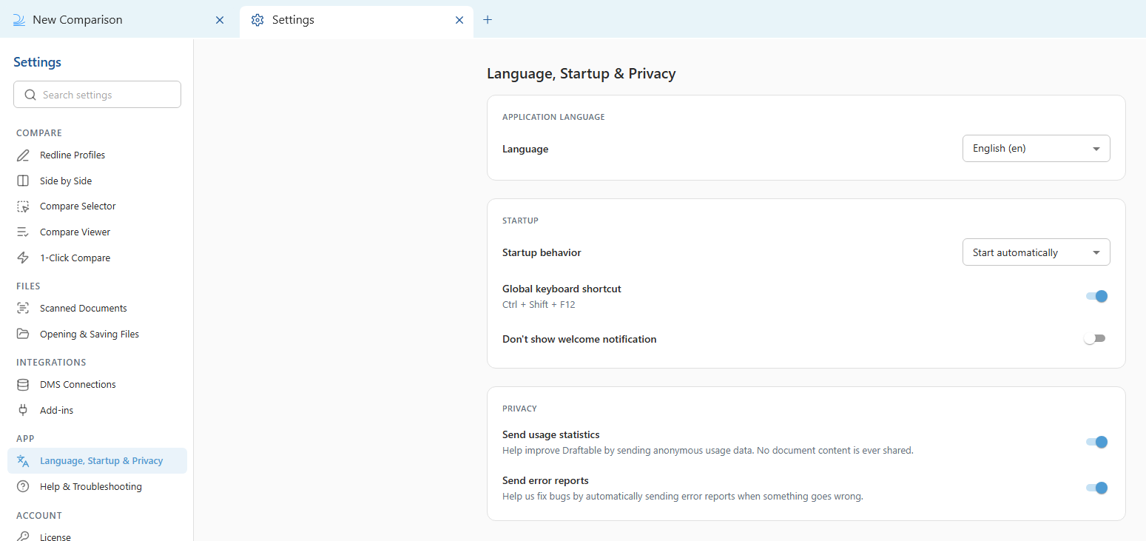Click the Language translate icon in sidebar
This screenshot has height=541, width=1146.
[x=24, y=461]
